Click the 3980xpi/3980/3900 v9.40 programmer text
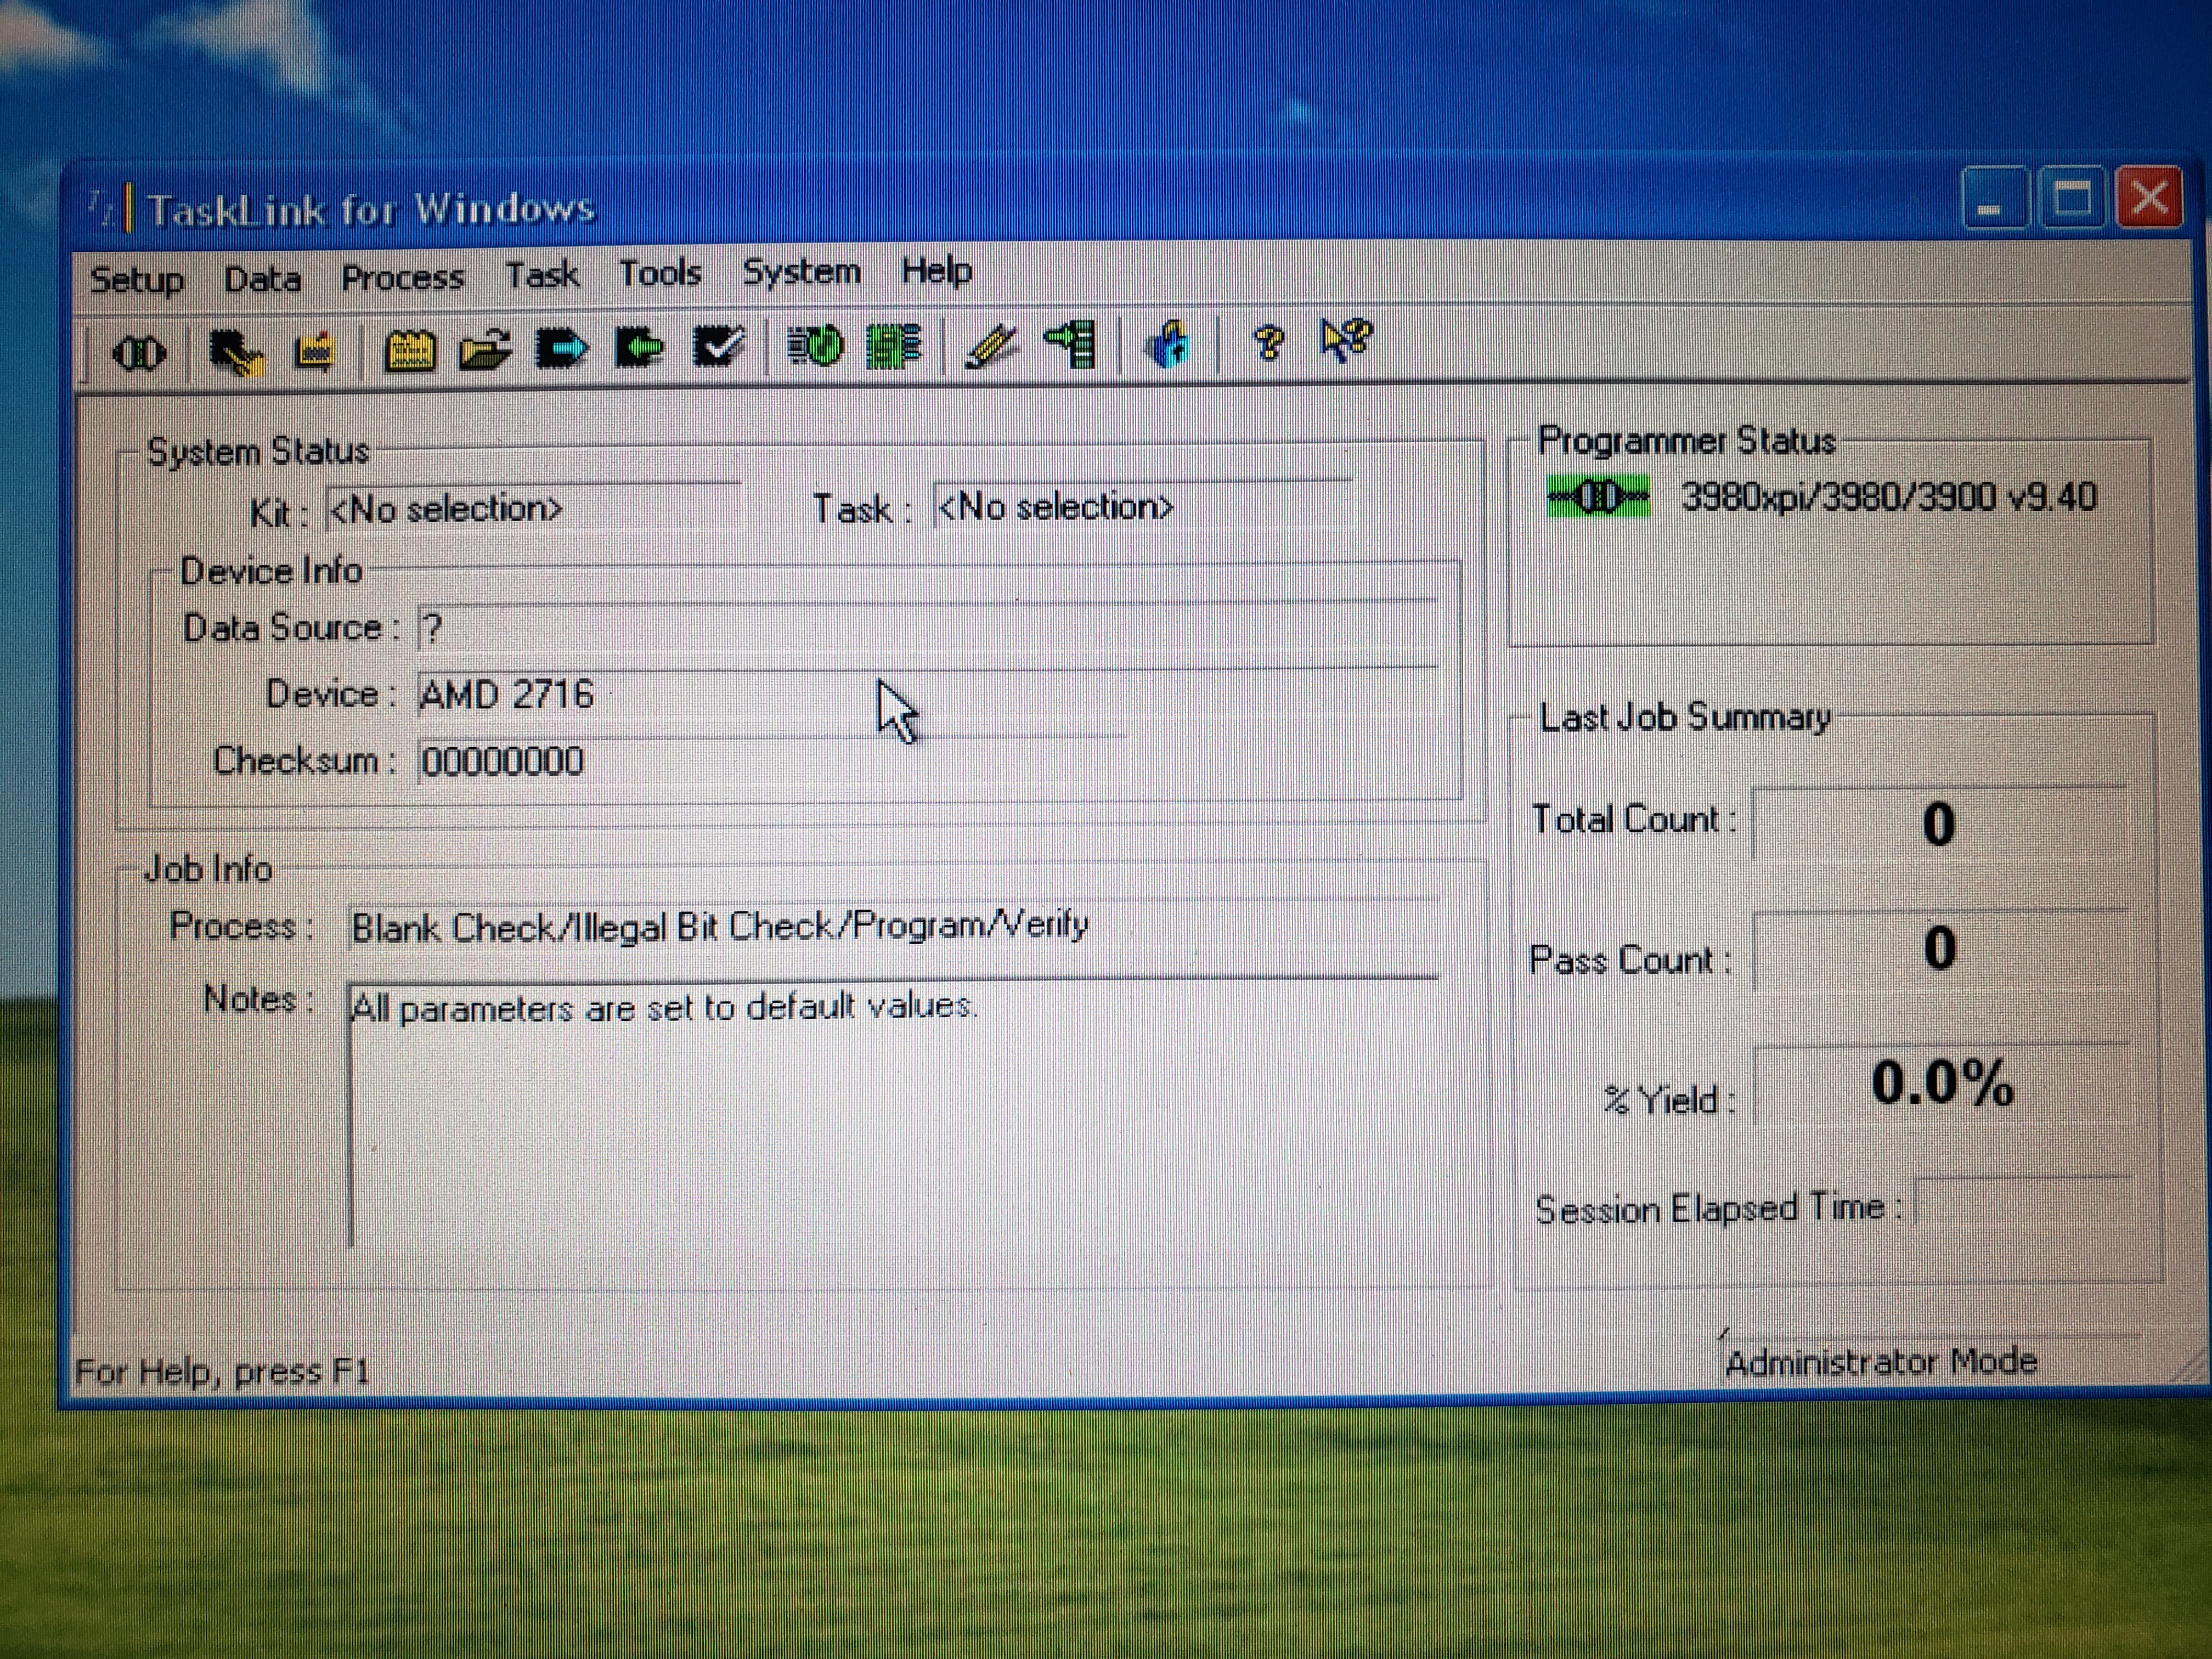Screen dimensions: 2212x1659 pyautogui.click(x=1888, y=497)
